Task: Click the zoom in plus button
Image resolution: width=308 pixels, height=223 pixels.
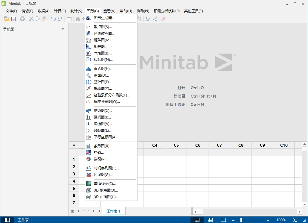Action: point(268,220)
